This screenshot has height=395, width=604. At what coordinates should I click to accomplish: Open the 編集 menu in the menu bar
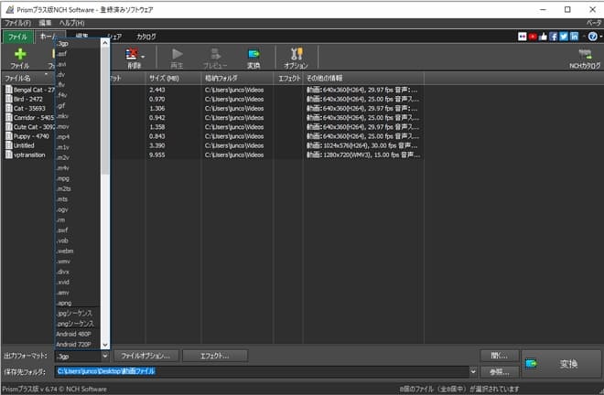pyautogui.click(x=45, y=23)
